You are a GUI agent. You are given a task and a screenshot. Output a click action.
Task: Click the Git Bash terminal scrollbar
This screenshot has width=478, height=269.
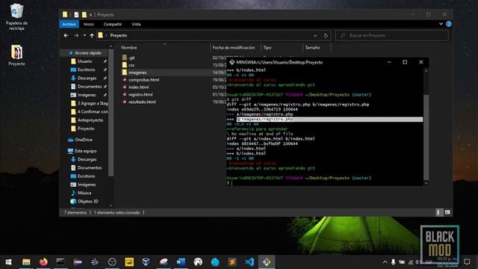pos(426,137)
